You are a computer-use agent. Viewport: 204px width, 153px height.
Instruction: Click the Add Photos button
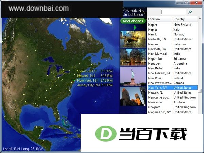pyautogui.click(x=133, y=21)
